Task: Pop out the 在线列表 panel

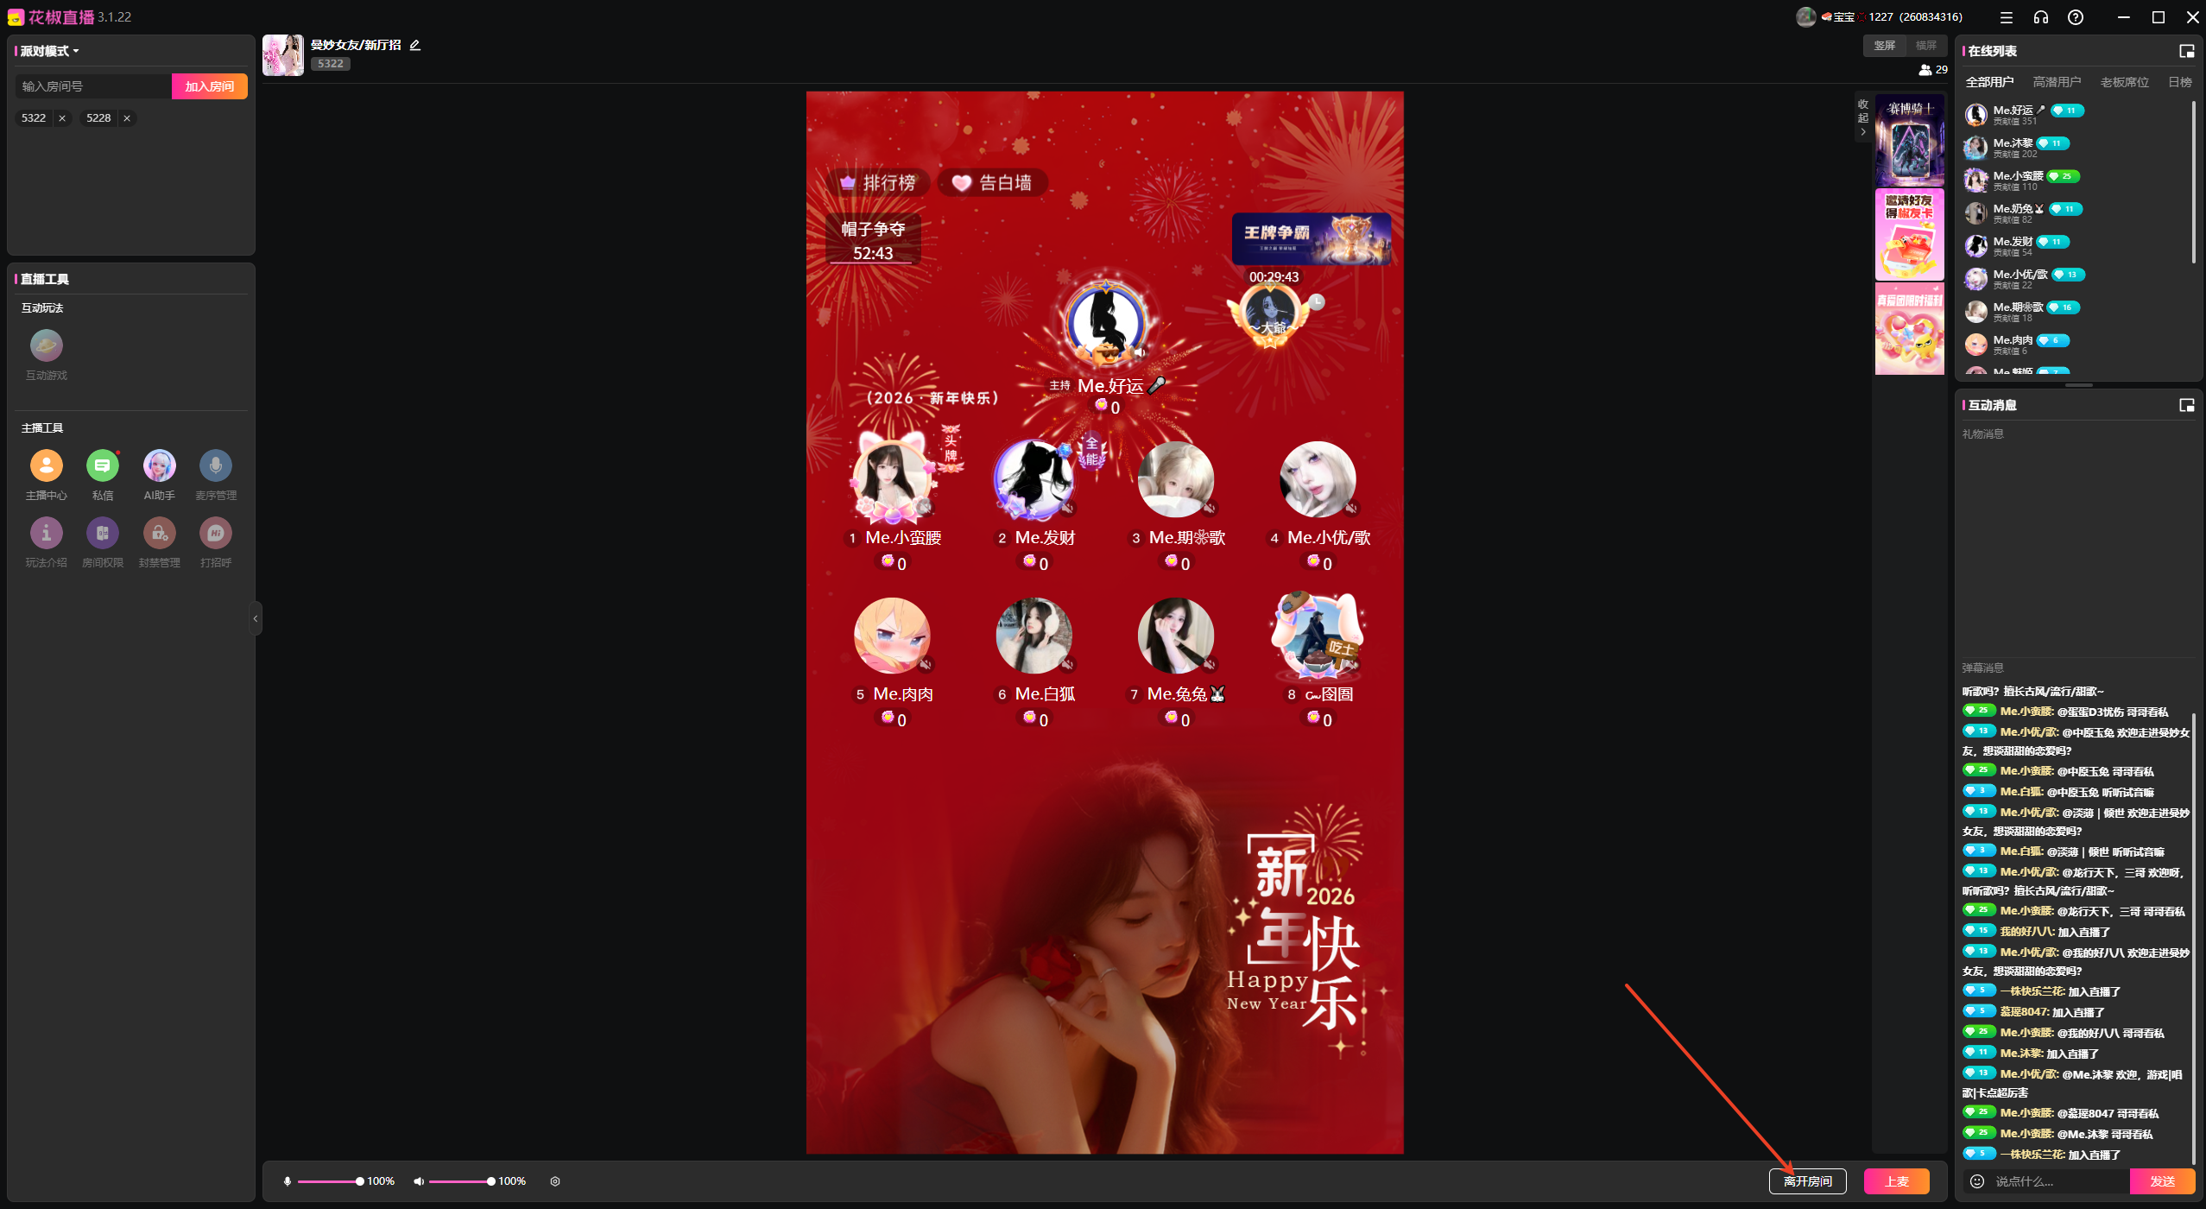Action: coord(2186,51)
